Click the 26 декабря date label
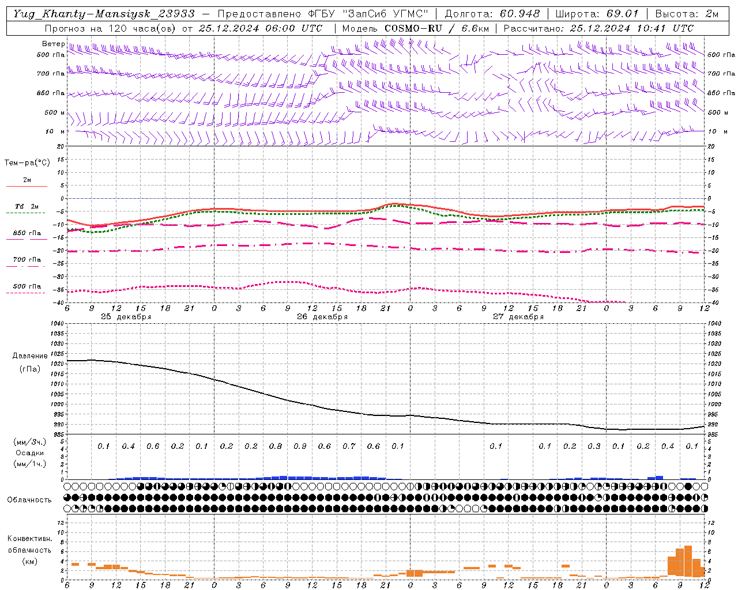This screenshot has width=738, height=590. coord(322,317)
